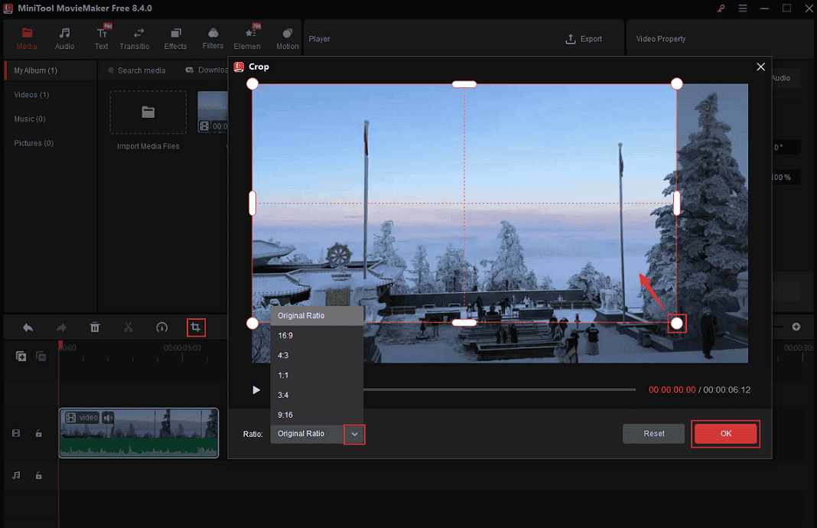Open the Video Property panel
817x528 pixels.
pos(660,38)
